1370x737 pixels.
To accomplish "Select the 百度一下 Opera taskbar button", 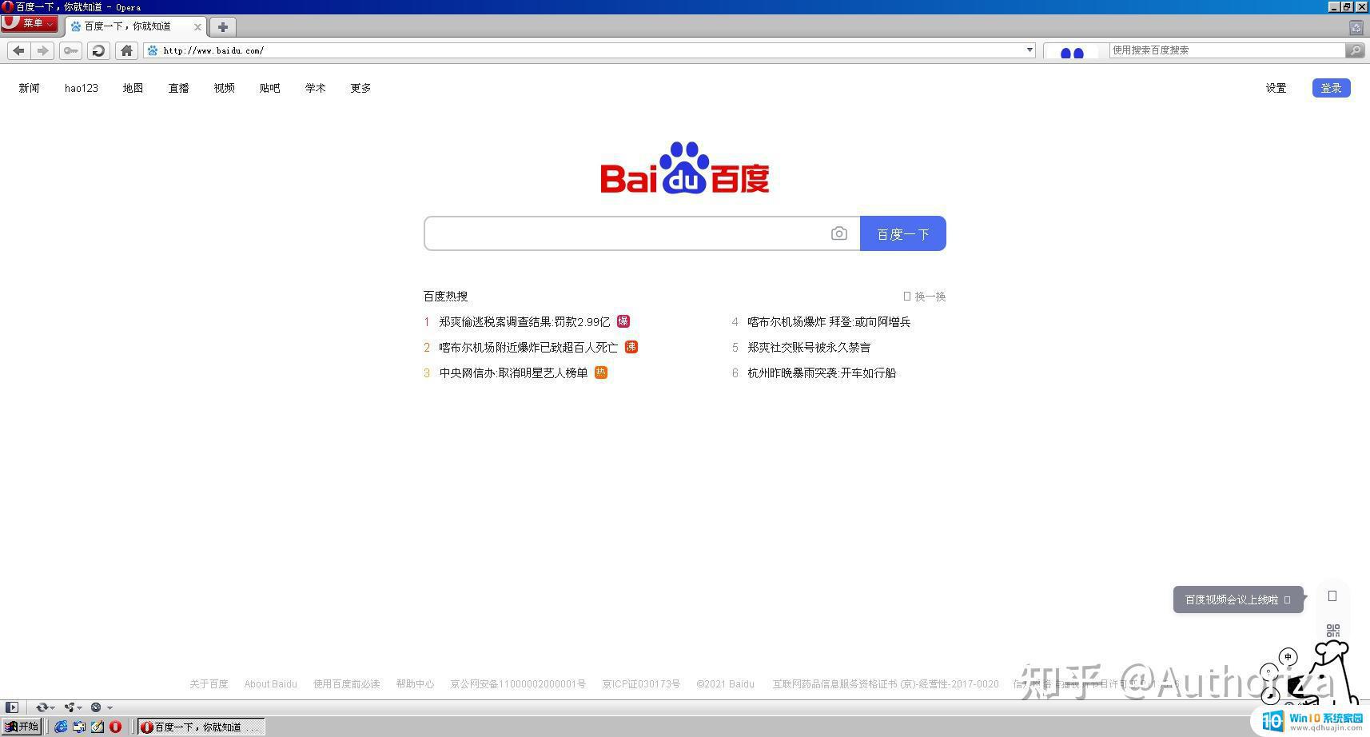I will pos(201,727).
